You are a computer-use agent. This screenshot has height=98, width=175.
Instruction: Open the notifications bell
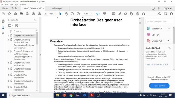tap(159, 8)
